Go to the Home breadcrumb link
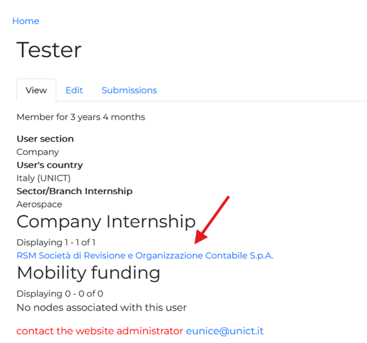 pos(26,21)
